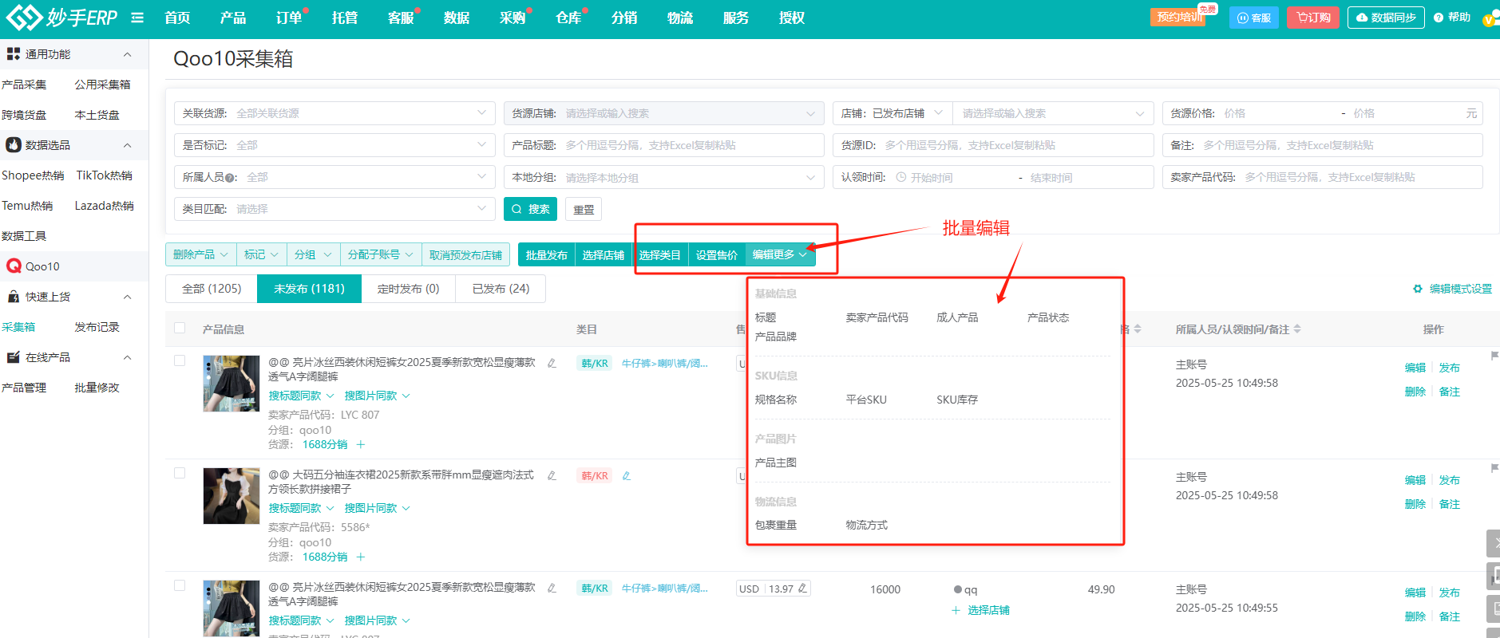Expand the 编辑更多 dropdown
1500x638 pixels.
click(780, 254)
